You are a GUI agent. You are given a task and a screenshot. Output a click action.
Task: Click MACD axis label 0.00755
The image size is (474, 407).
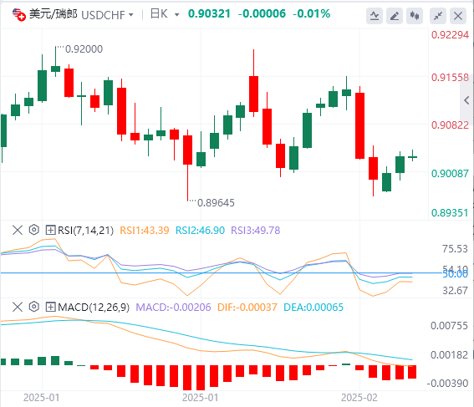[449, 326]
